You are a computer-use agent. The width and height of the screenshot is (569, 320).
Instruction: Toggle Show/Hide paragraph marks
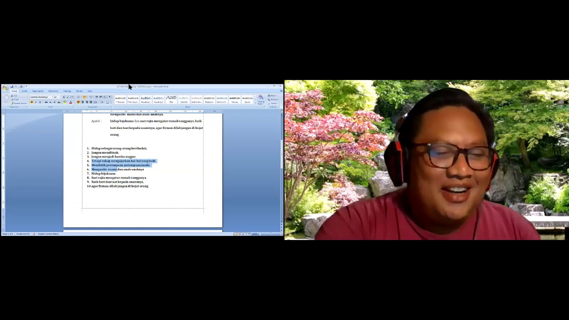click(110, 97)
